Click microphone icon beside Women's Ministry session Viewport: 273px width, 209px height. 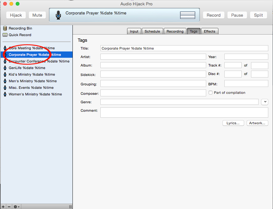5,94
